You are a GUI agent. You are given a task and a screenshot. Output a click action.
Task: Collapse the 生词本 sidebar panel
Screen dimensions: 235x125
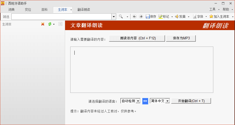60,24
